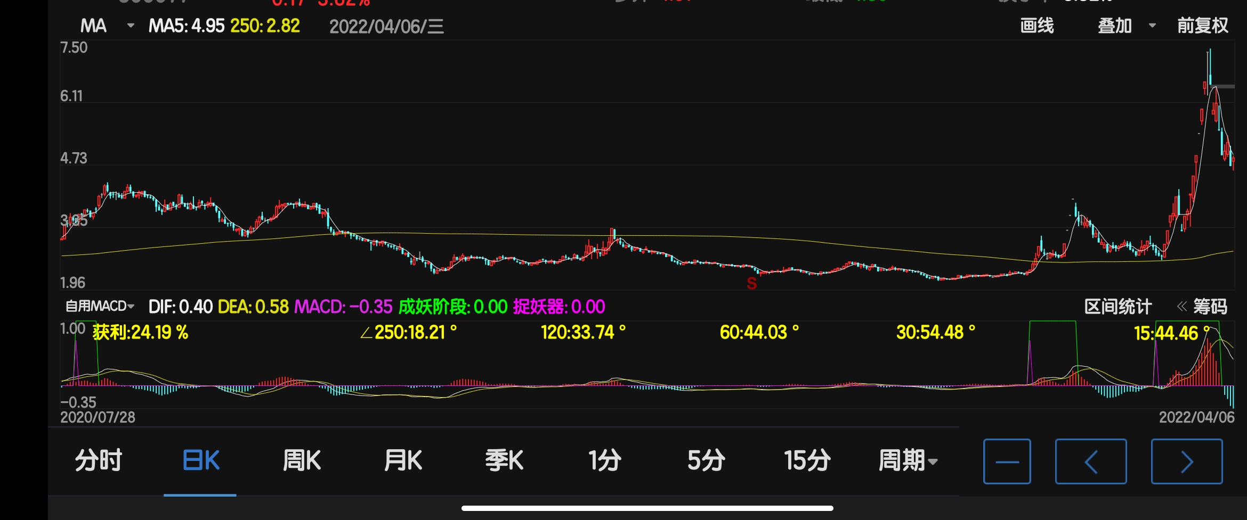This screenshot has width=1247, height=520.
Task: Open the MA indicator dropdown
Action: coord(107,26)
